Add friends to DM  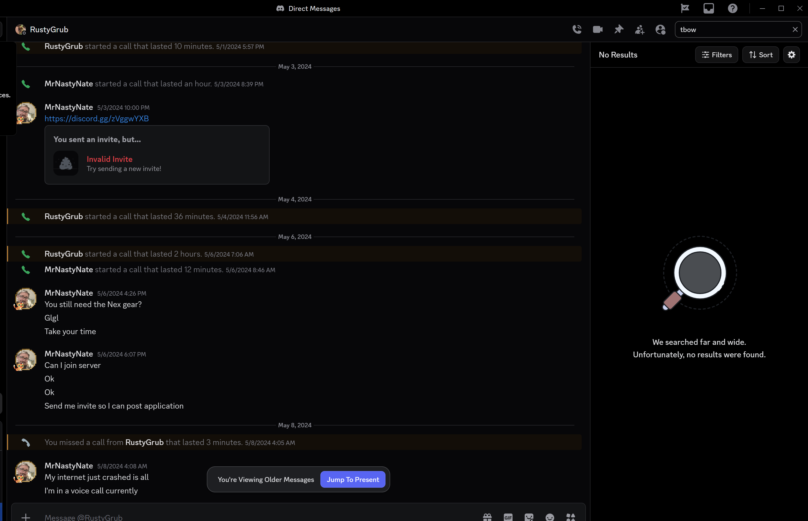[639, 29]
